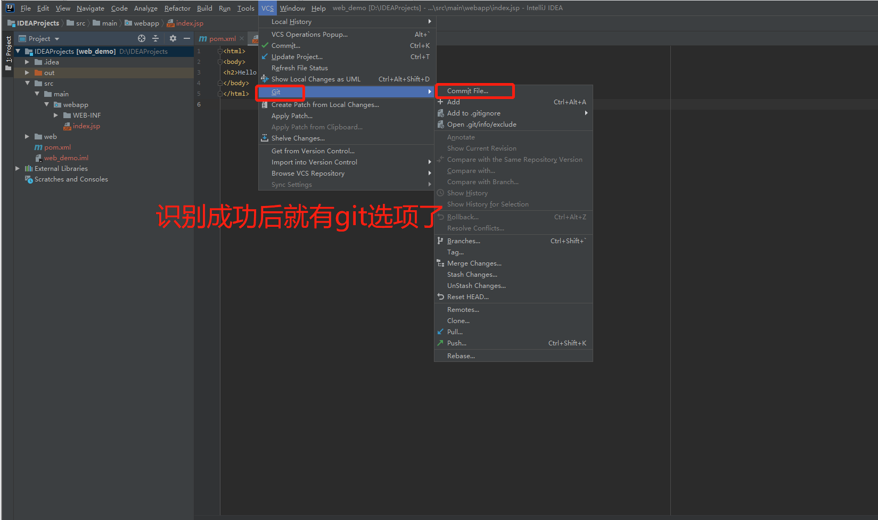Image resolution: width=878 pixels, height=520 pixels.
Task: Click the index.jsp breadcrumb
Action: click(185, 23)
